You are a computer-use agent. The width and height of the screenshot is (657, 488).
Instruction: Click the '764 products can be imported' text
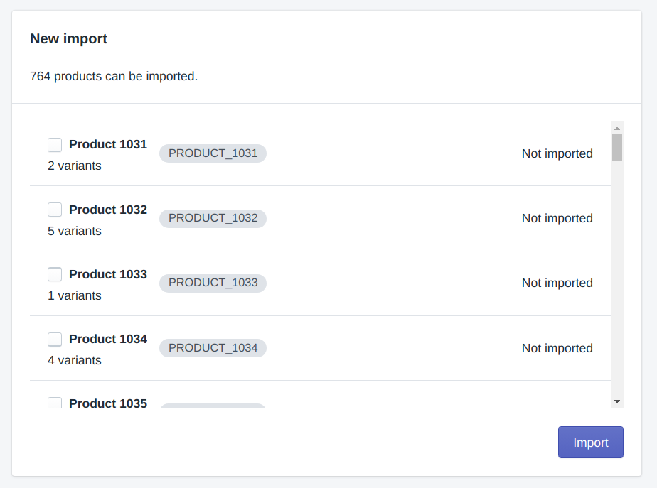click(x=114, y=76)
